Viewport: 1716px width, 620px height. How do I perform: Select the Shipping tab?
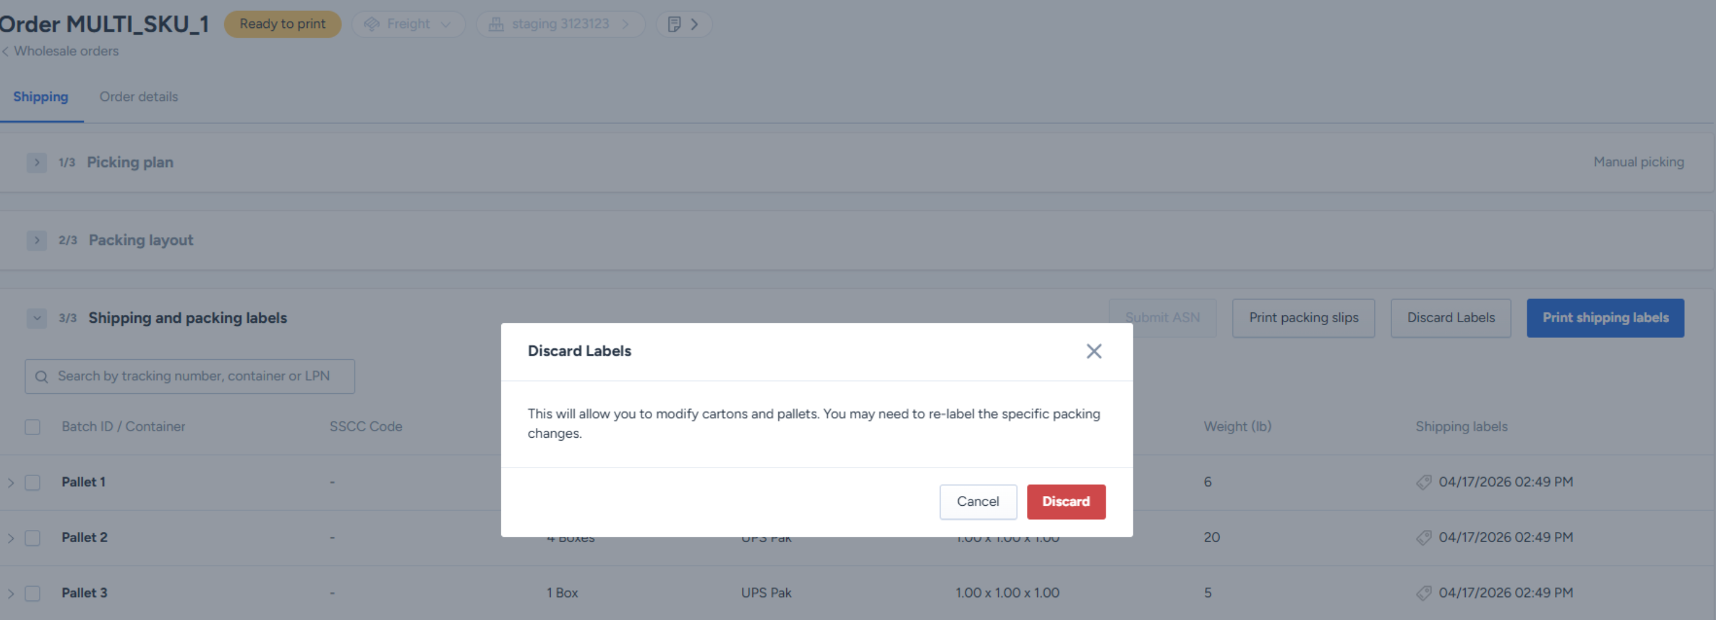(41, 97)
